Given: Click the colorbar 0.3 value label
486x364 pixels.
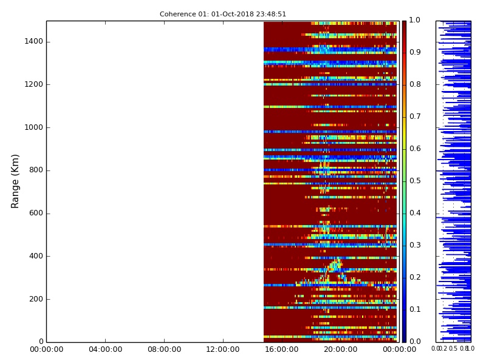Looking at the screenshot, I should 415,245.
